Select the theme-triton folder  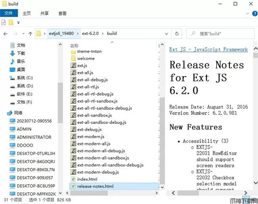(x=89, y=51)
